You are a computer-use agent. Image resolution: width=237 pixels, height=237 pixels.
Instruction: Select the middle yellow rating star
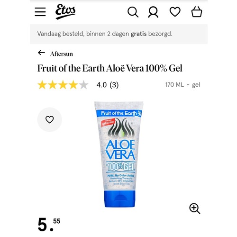pyautogui.click(x=63, y=85)
